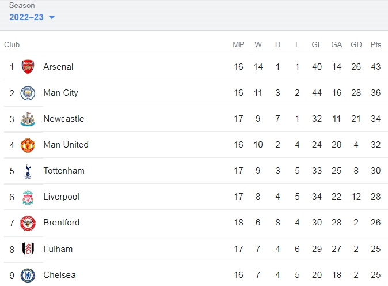Screen dimensions: 388x286
Task: Click the Fulham club crest
Action: point(28,249)
